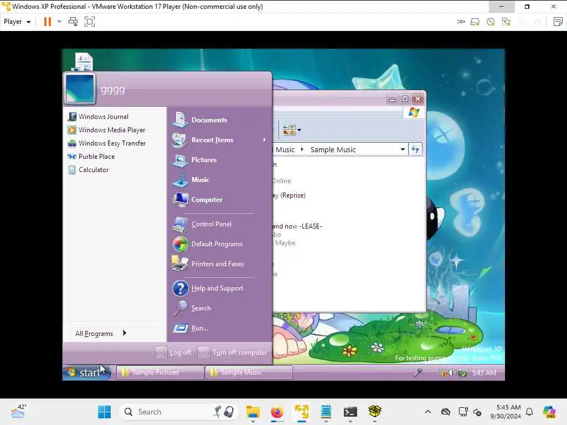Click Turn off computer button
The height and width of the screenshot is (425, 567).
click(x=233, y=353)
